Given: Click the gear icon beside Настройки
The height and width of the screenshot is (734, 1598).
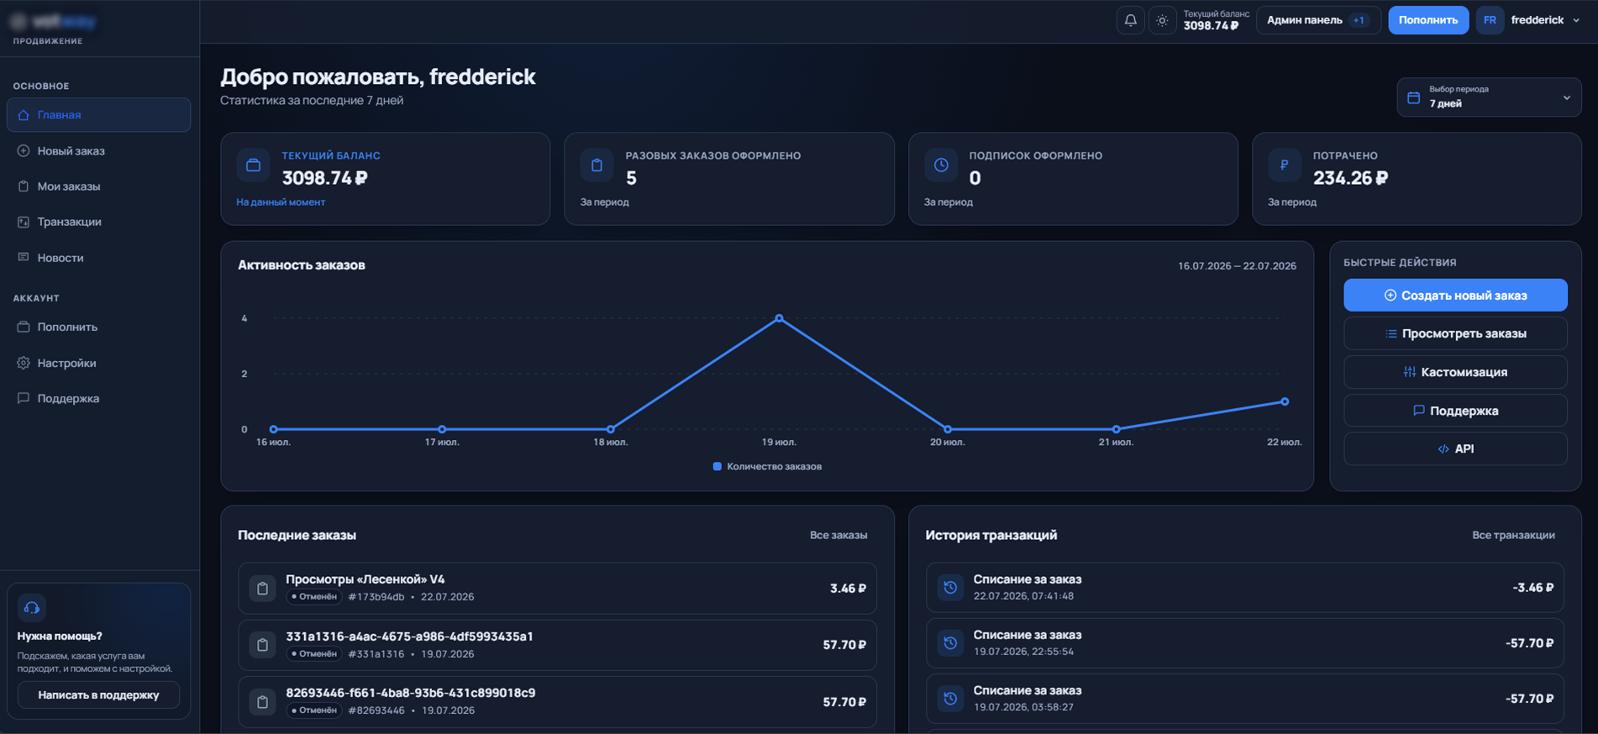Looking at the screenshot, I should (24, 363).
